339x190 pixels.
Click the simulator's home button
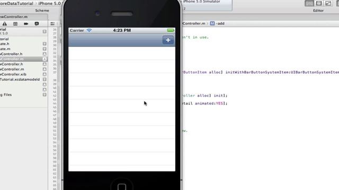pyautogui.click(x=122, y=186)
